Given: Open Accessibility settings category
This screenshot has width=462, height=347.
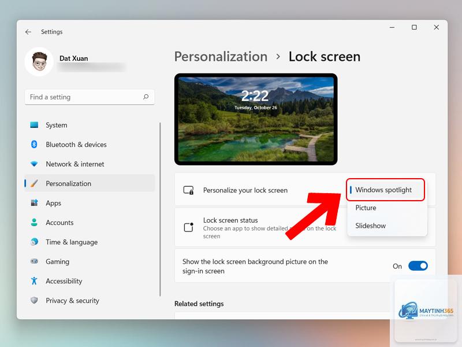Looking at the screenshot, I should tap(90, 280).
